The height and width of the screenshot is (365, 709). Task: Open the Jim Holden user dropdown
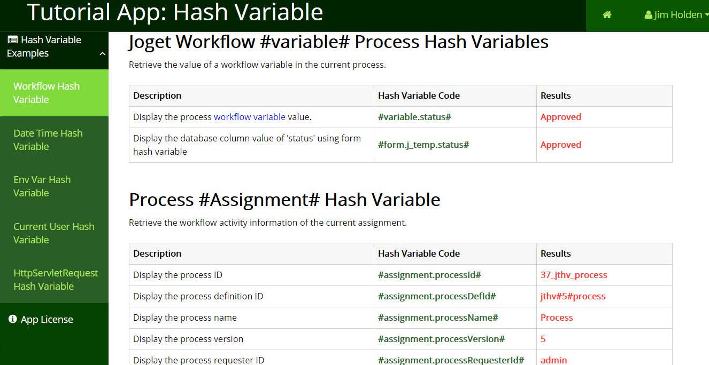pyautogui.click(x=676, y=15)
